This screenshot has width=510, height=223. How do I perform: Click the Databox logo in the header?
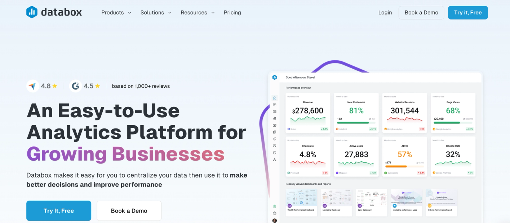click(x=54, y=12)
